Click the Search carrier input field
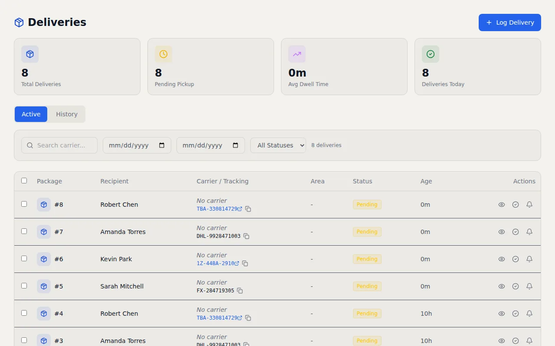This screenshot has width=555, height=346. coord(59,145)
